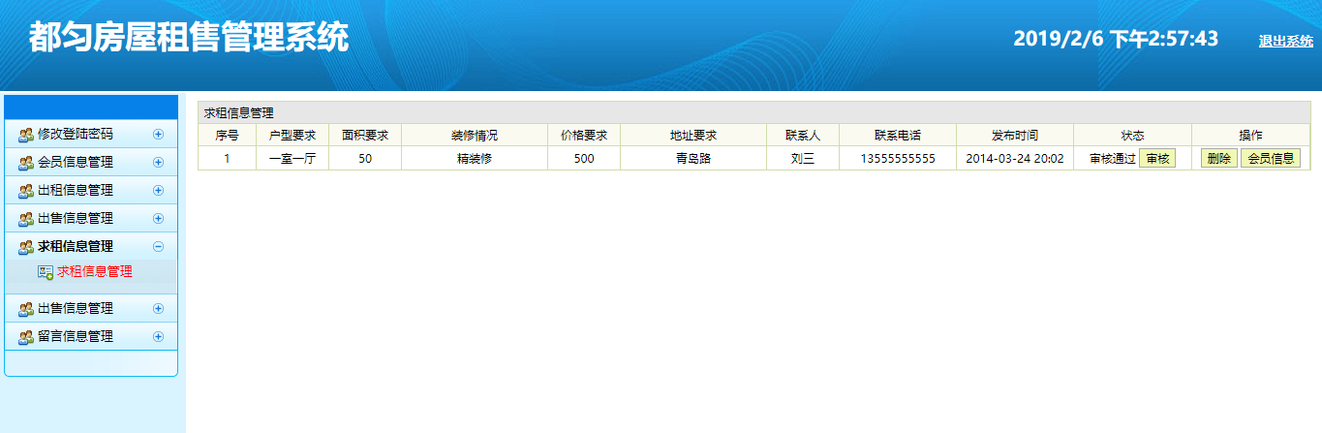
Task: Click the contact name 刘三
Action: [803, 158]
